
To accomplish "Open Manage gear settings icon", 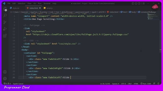I will tap(5, 79).
